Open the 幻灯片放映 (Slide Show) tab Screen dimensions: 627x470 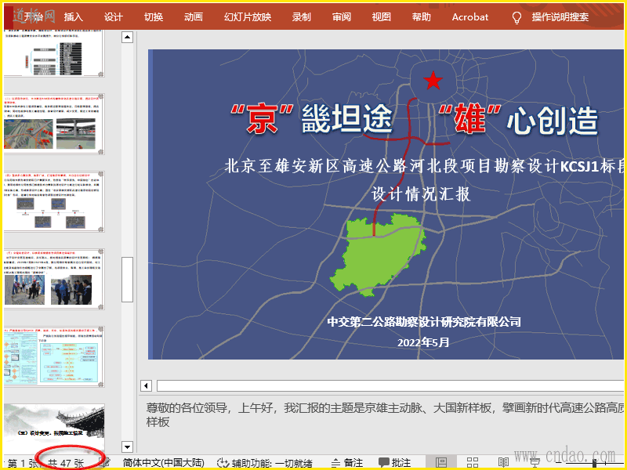point(248,16)
